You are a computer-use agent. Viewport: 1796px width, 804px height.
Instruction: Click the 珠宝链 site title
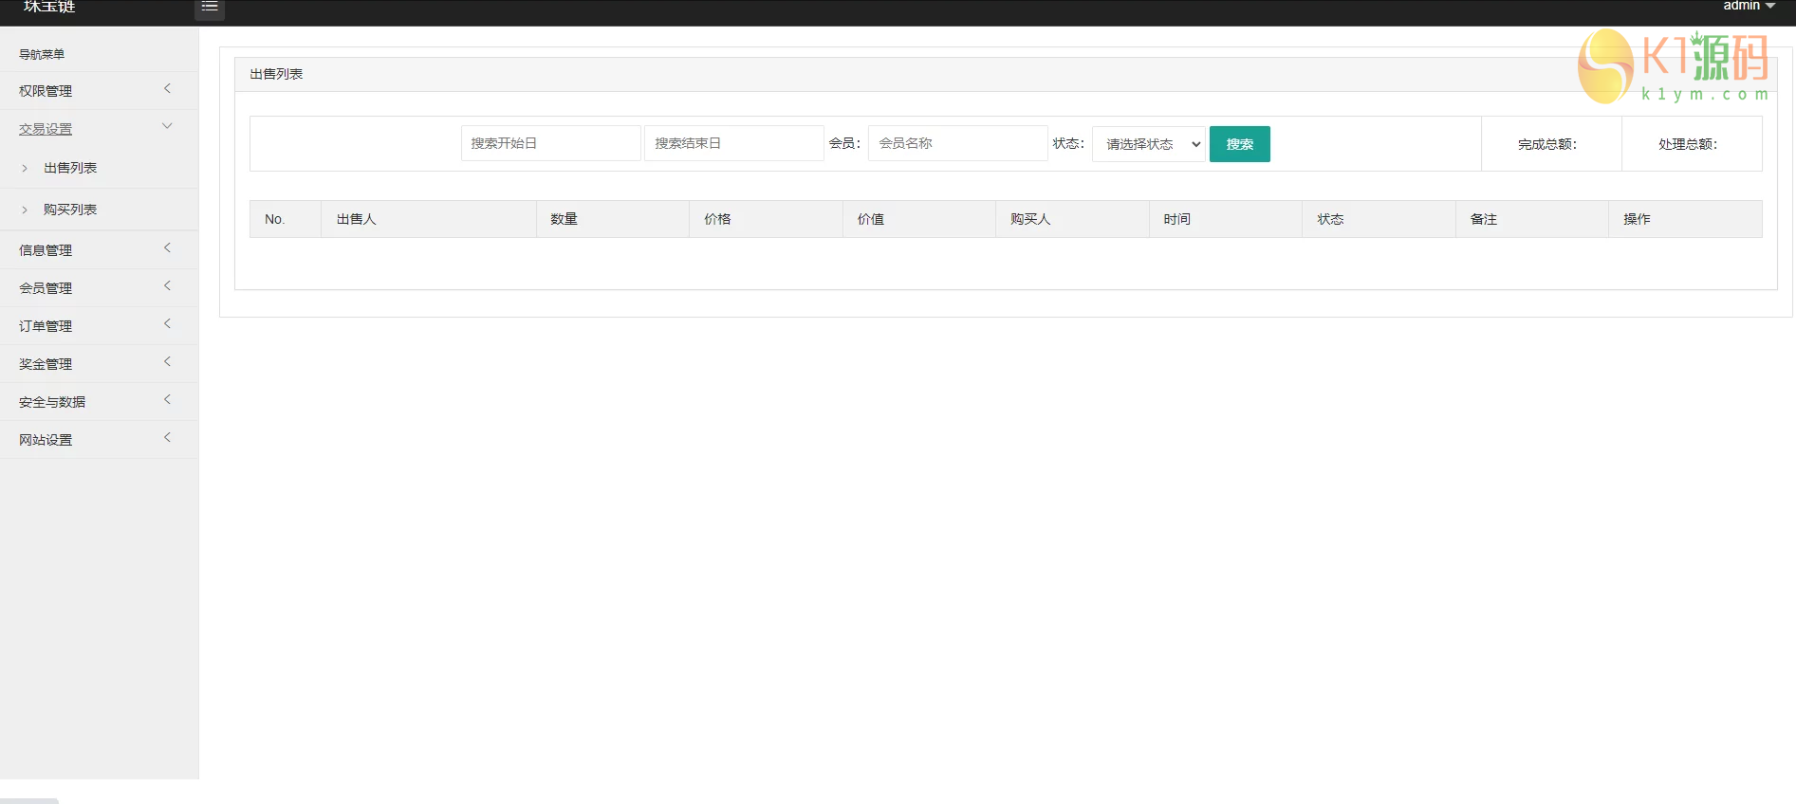click(x=49, y=7)
